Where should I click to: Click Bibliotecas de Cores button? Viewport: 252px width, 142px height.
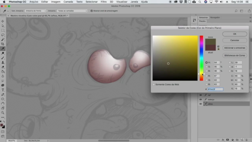pyautogui.click(x=235, y=55)
